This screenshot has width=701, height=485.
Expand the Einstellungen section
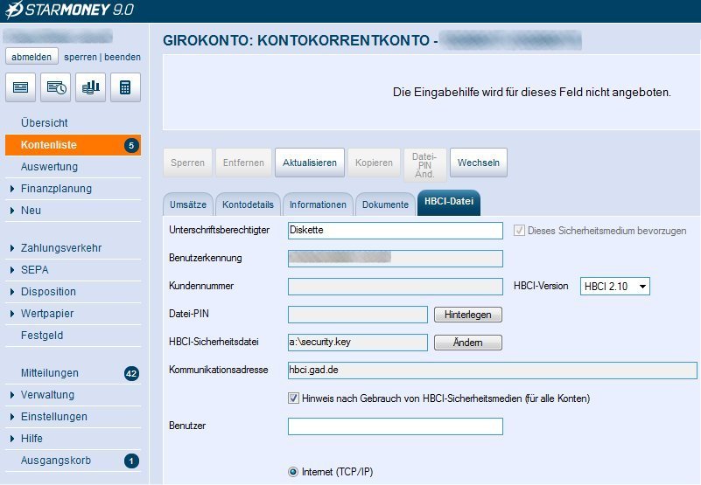12,417
